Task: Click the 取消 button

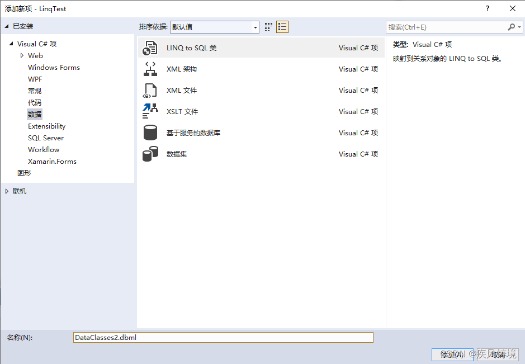Action: pyautogui.click(x=498, y=354)
